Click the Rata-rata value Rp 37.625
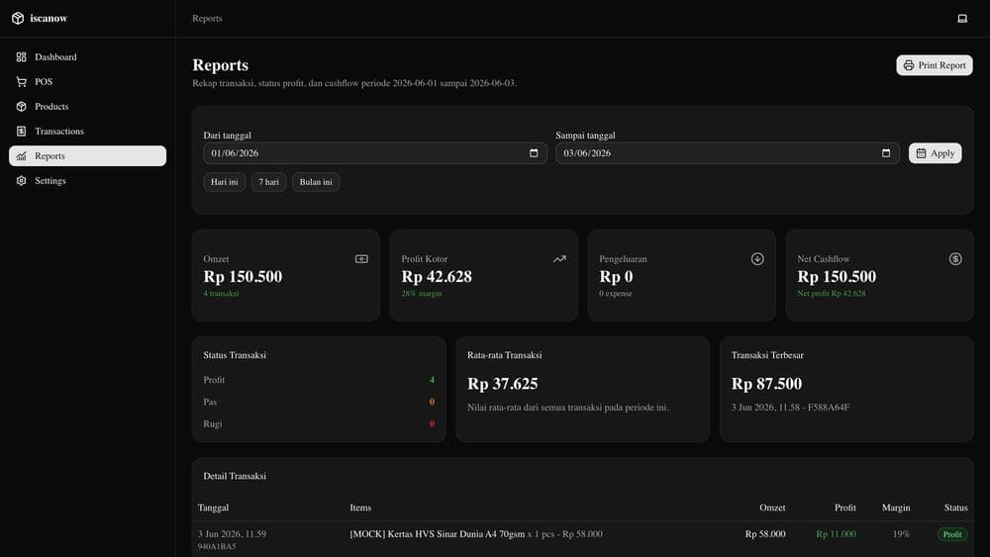This screenshot has width=990, height=557. tap(503, 384)
